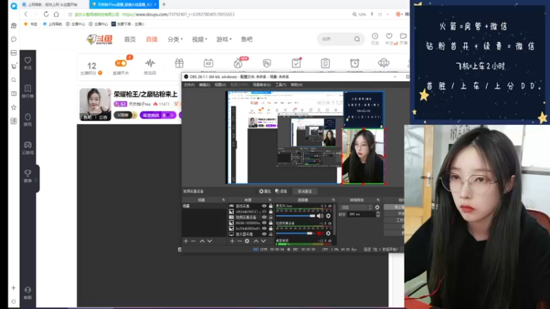The image size is (550, 309).
Task: Open the UFO icon tool
Action: tap(384, 63)
